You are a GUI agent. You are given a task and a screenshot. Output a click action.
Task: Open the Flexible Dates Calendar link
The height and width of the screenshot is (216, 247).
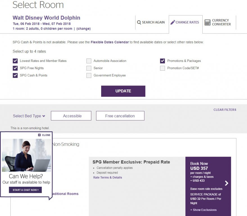(110, 42)
